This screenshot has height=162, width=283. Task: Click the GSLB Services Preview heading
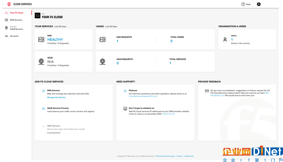pos(58,108)
